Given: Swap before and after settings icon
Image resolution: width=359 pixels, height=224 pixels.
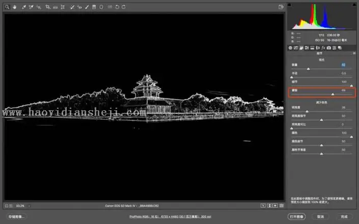Looking at the screenshot, I should pyautogui.click(x=269, y=206).
